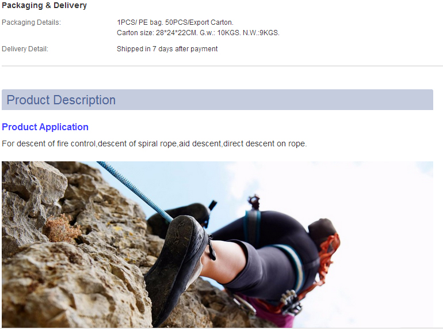Click the horizontal divider under Delivery Detail
This screenshot has height=329, width=443.
click(x=222, y=66)
